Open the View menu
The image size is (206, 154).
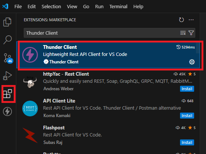[72, 6]
